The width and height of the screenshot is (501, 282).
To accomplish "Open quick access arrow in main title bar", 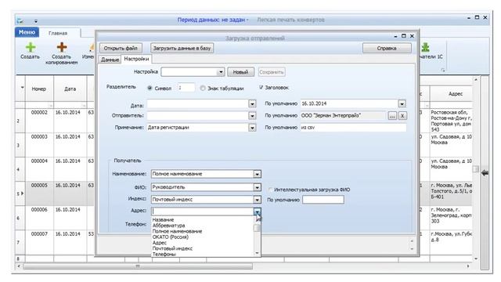I will 36,21.
